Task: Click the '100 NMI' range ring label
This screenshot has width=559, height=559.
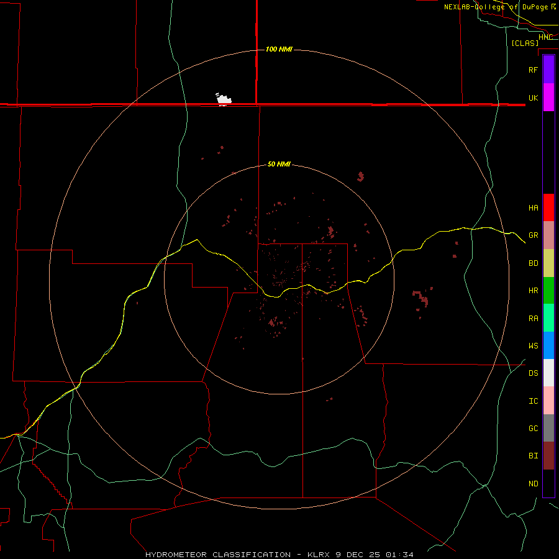Action: (x=279, y=49)
